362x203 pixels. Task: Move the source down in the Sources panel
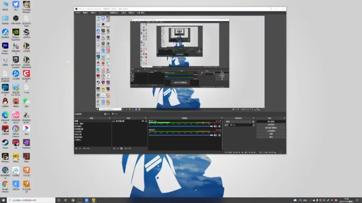coord(129,148)
